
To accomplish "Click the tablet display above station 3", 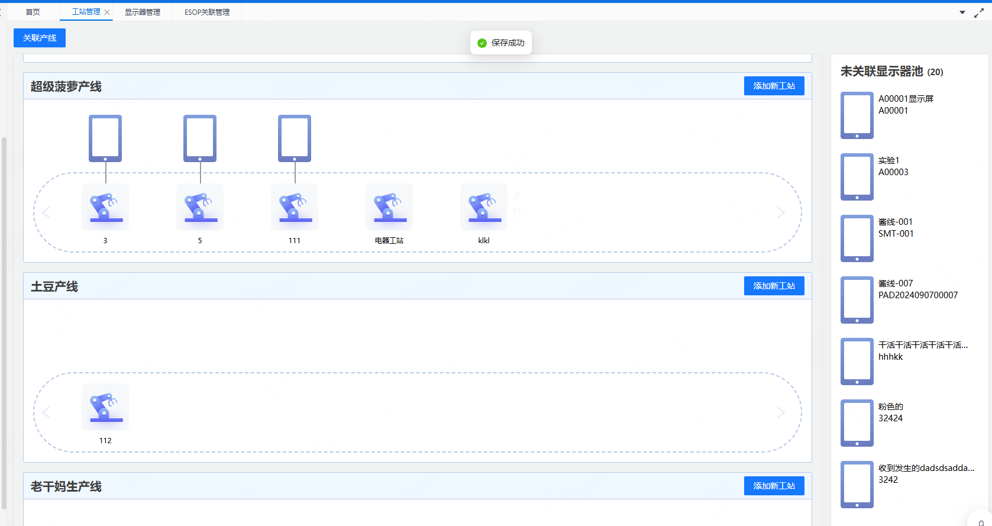I will pos(105,138).
